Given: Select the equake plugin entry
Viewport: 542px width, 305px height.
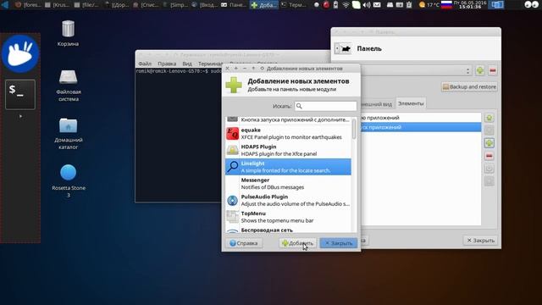Looking at the screenshot, I should (x=288, y=134).
